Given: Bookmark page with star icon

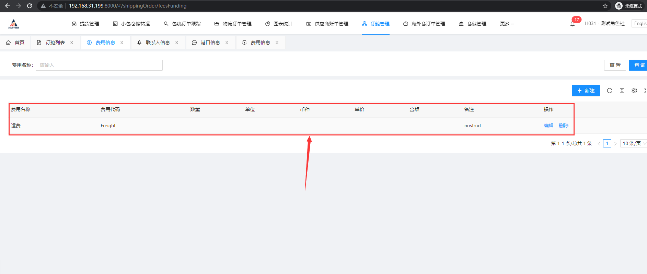Looking at the screenshot, I should coord(605,6).
